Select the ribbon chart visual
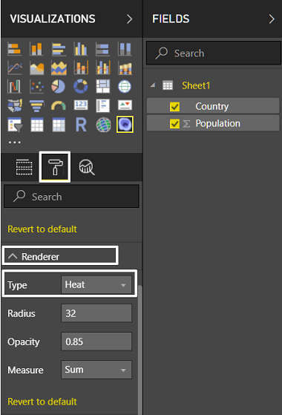This screenshot has height=415, width=282. 125,68
